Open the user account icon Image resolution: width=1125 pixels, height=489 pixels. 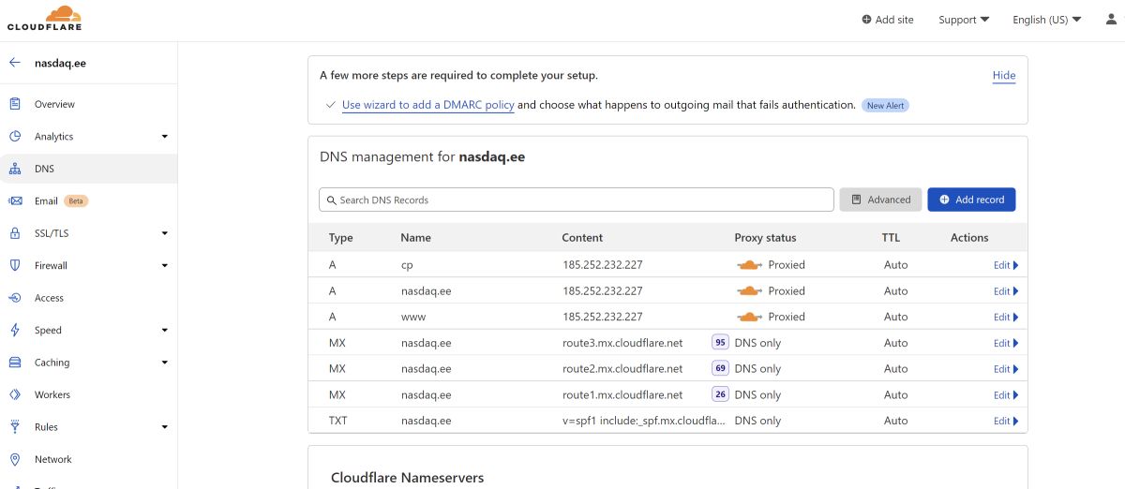coord(1111,20)
